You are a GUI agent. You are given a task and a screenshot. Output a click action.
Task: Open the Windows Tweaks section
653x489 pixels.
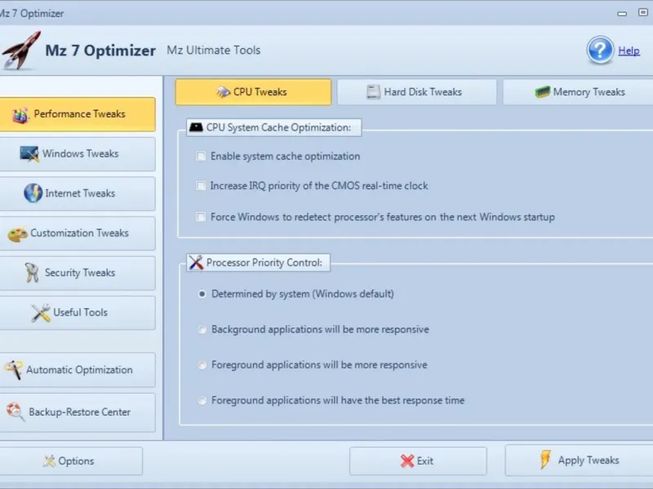click(x=78, y=154)
